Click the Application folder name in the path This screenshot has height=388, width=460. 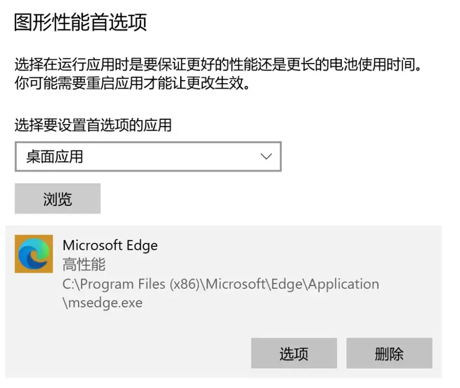pyautogui.click(x=344, y=283)
